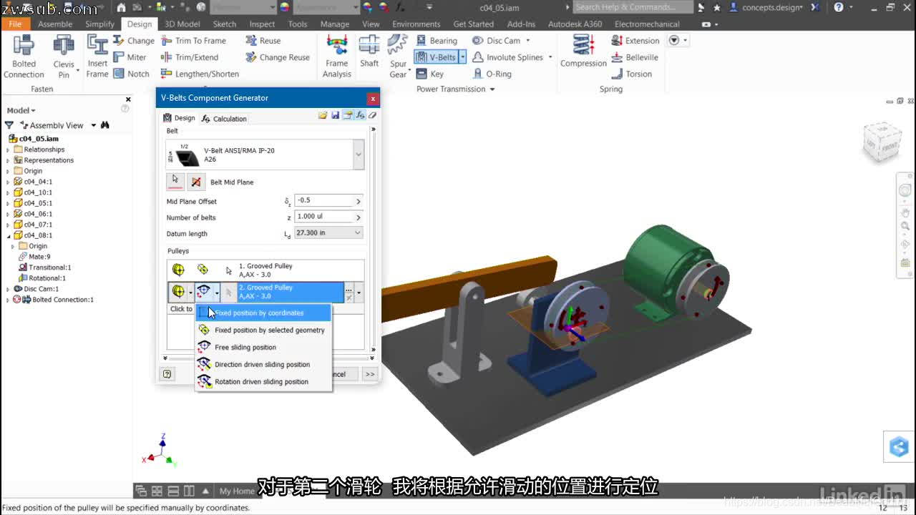The image size is (916, 515).
Task: Choose Free sliding position
Action: (263, 347)
